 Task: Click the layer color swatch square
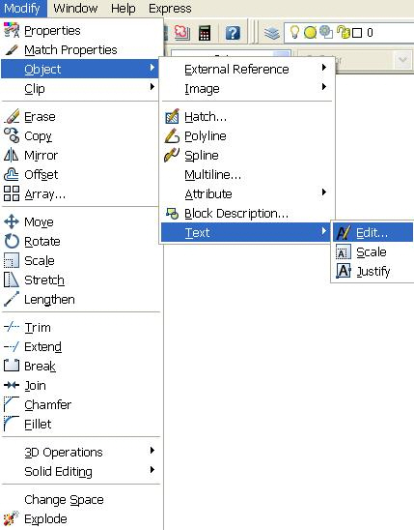(x=357, y=33)
